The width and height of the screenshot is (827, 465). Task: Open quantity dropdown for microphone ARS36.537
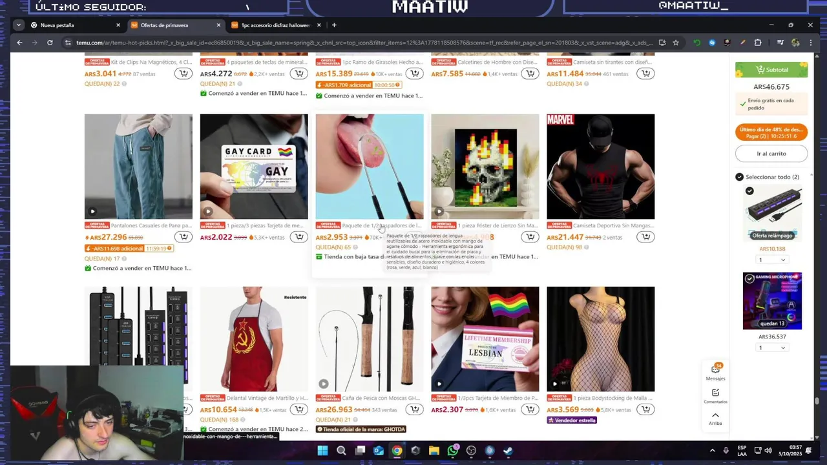(x=772, y=347)
